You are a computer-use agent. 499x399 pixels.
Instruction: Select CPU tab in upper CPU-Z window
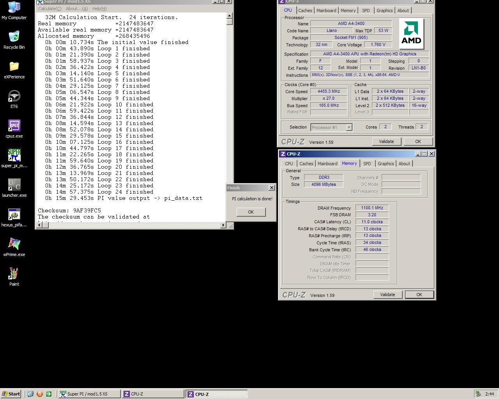click(288, 10)
